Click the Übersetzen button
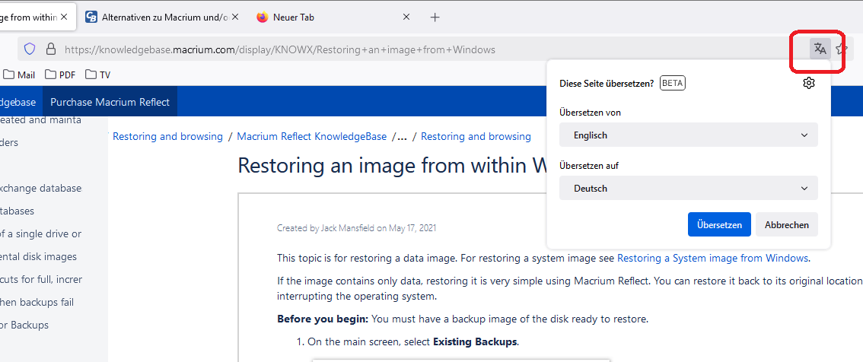The image size is (863, 362). click(x=719, y=224)
